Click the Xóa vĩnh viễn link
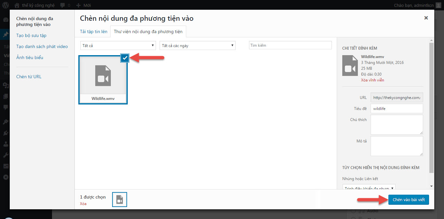444x219 pixels. pos(372,80)
